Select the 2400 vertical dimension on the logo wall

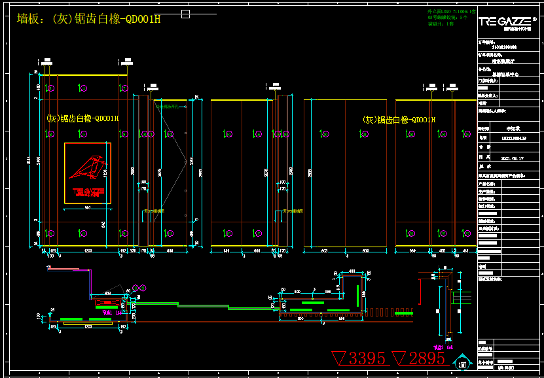click(38, 161)
